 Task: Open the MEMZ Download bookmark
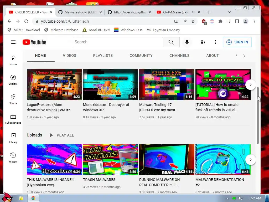pos(24,30)
